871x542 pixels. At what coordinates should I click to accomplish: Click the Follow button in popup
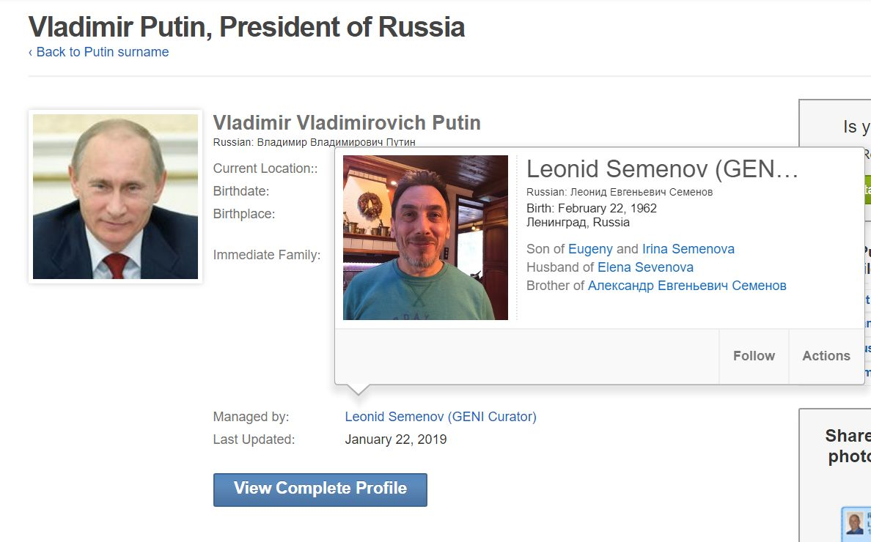coord(754,356)
